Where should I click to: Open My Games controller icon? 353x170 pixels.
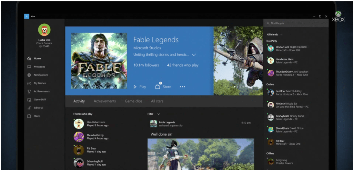coord(29,83)
